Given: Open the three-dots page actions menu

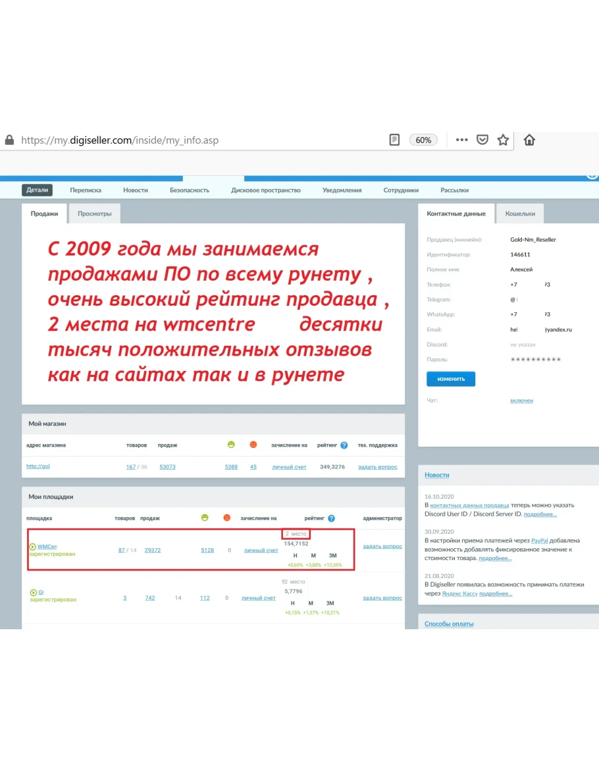Looking at the screenshot, I should pyautogui.click(x=461, y=140).
